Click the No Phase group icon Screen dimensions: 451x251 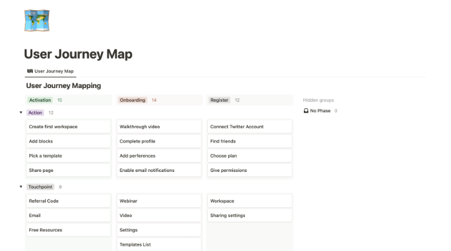pyautogui.click(x=306, y=111)
